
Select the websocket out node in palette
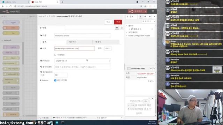[11, 81]
